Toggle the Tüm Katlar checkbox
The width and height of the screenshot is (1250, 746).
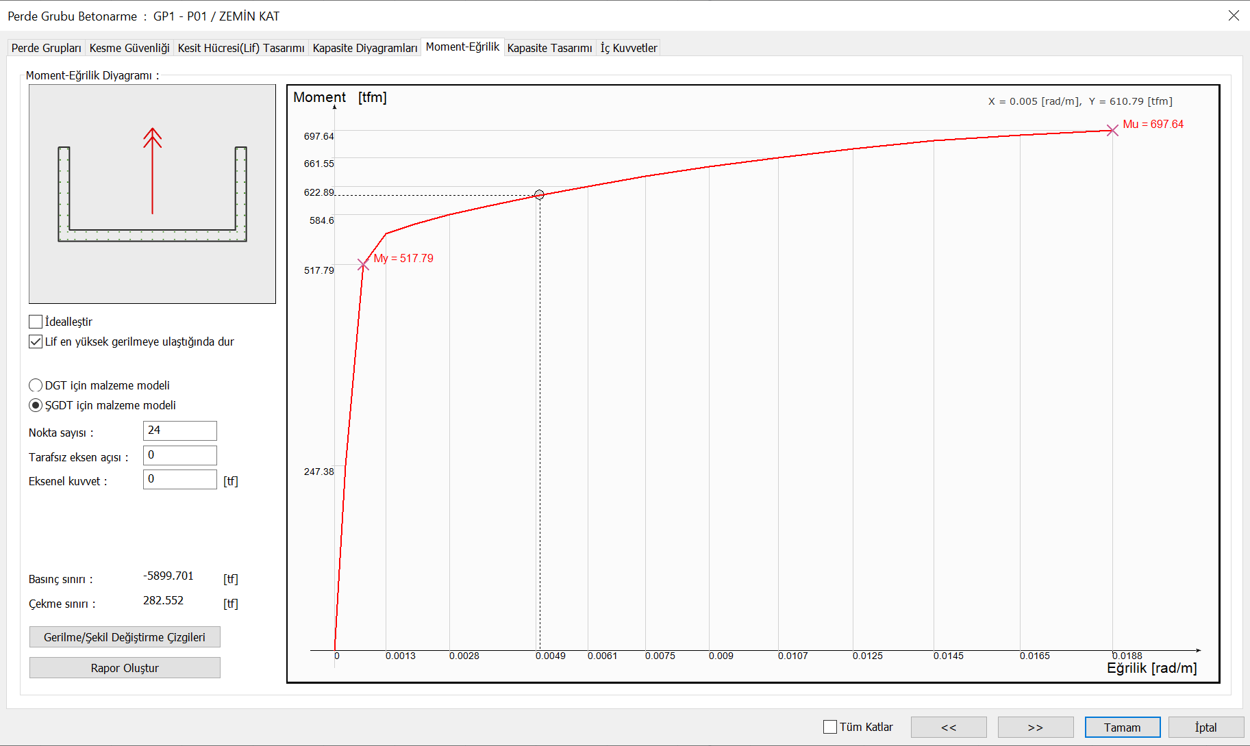click(x=830, y=727)
